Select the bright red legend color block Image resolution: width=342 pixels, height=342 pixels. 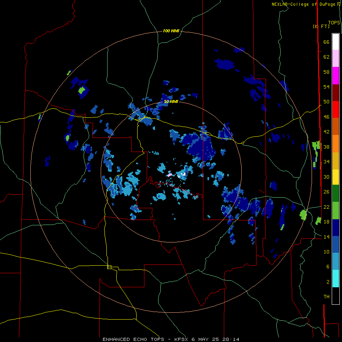336,109
